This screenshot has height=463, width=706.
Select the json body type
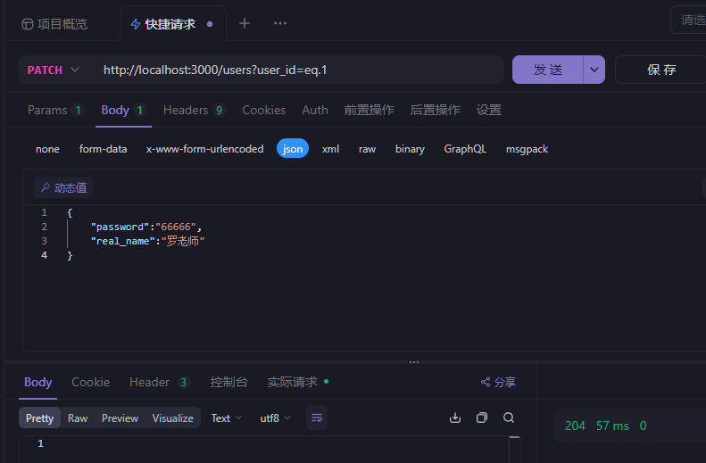293,149
